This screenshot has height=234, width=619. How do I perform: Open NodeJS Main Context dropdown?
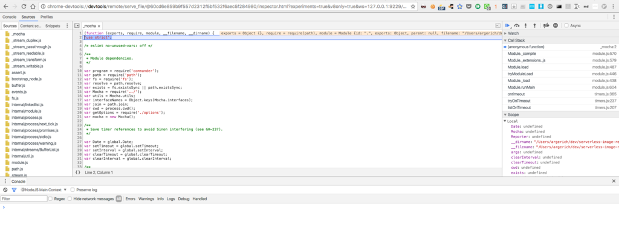(x=44, y=189)
